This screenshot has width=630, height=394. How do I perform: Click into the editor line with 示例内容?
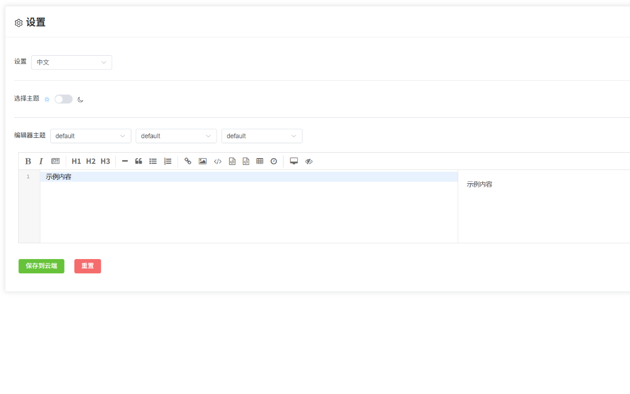(x=197, y=177)
